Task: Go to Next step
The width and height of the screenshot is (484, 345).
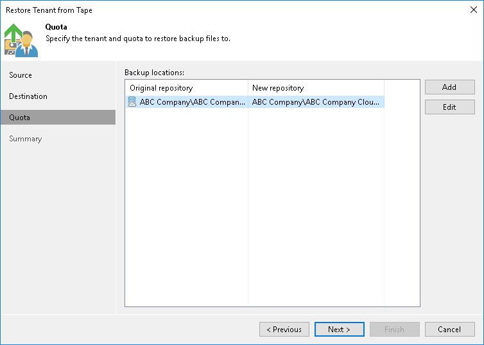Action: point(339,329)
